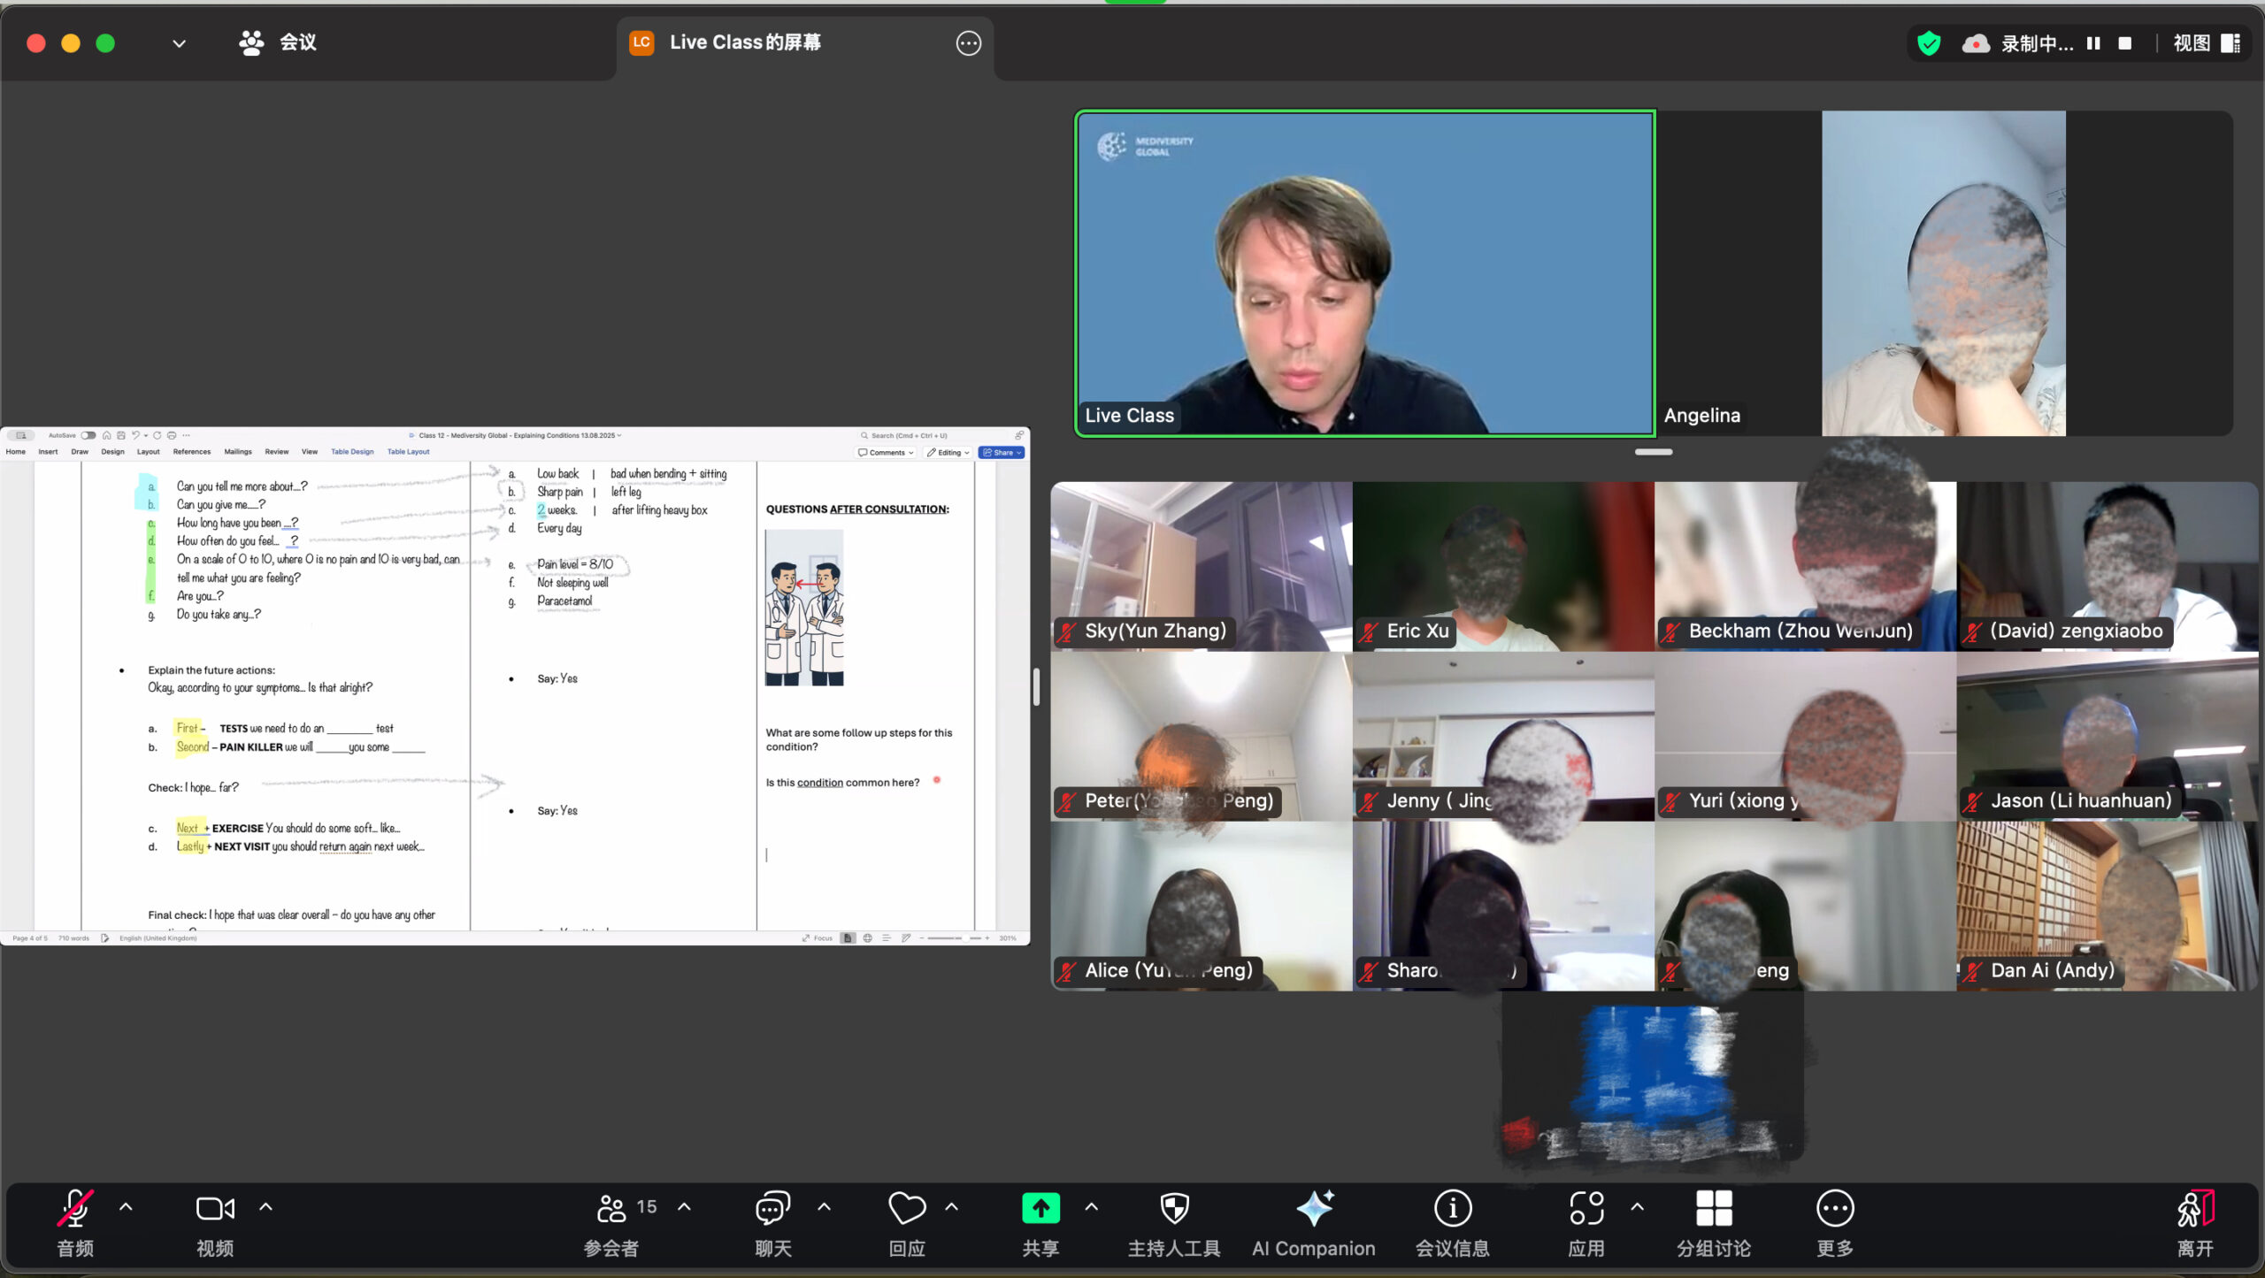Unmute the microphone audio button
The height and width of the screenshot is (1278, 2265).
tap(75, 1209)
